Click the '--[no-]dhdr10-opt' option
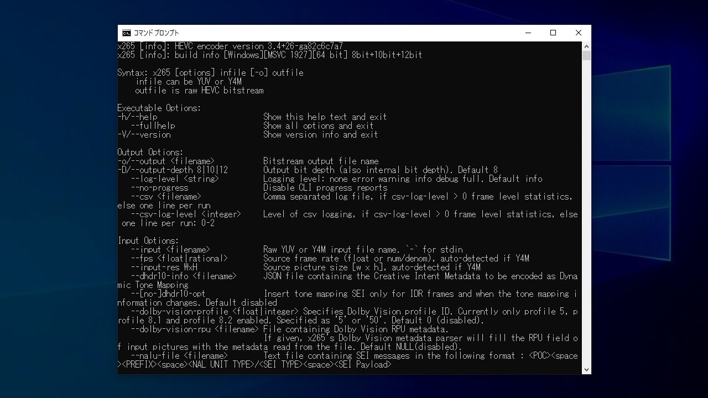 click(x=168, y=294)
